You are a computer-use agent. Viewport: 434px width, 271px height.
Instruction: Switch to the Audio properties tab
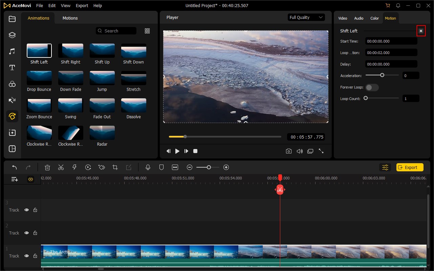click(x=359, y=18)
